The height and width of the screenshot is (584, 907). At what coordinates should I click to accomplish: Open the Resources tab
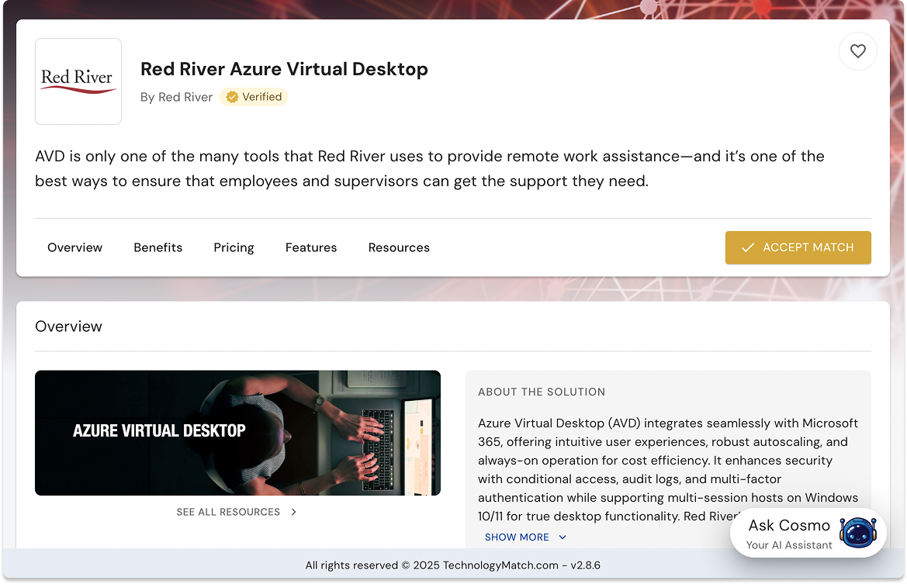pos(399,247)
